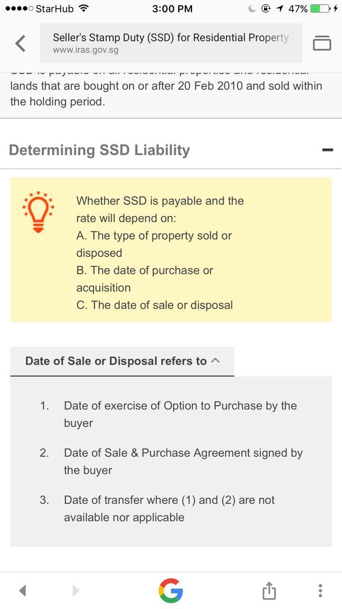Click the Determining SSD Liability heading
This screenshot has height=609, width=342.
[99, 150]
